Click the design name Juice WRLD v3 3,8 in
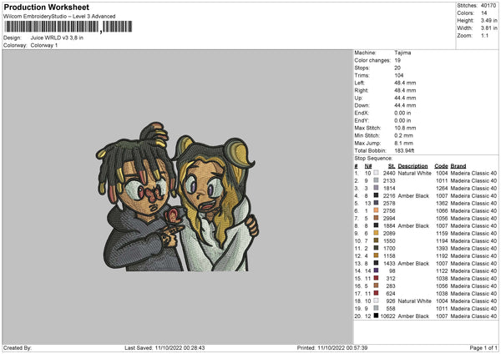501x354 pixels. [x=57, y=38]
